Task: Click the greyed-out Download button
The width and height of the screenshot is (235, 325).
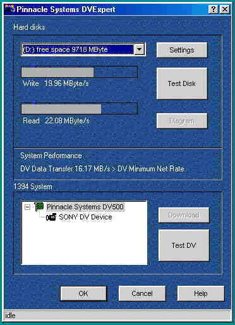Action: point(184,215)
